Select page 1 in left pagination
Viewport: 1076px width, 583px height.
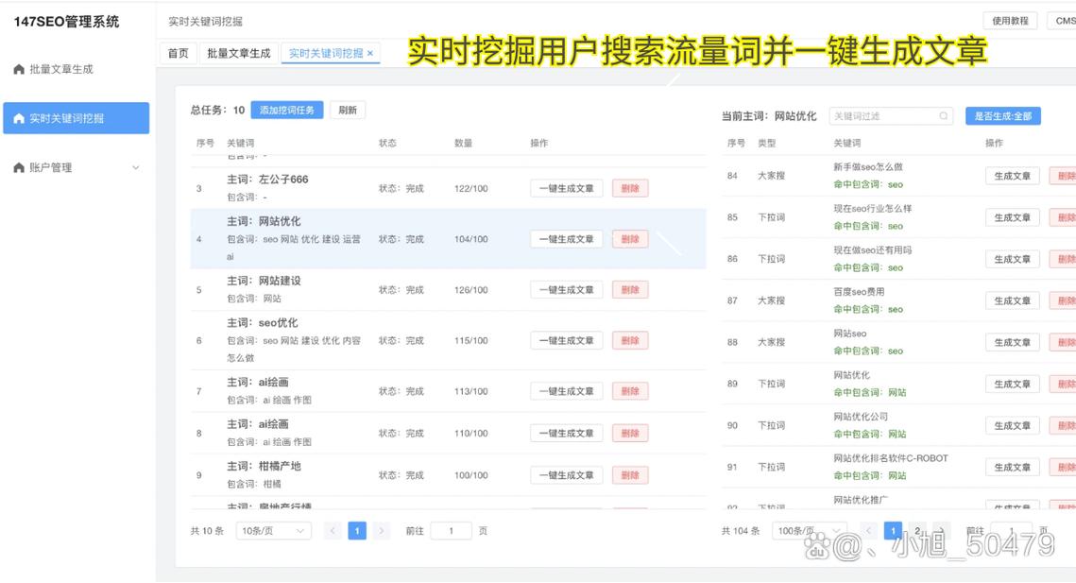click(x=357, y=531)
